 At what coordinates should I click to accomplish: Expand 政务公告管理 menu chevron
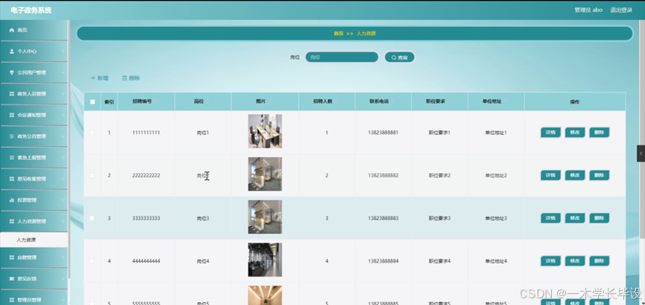63,136
